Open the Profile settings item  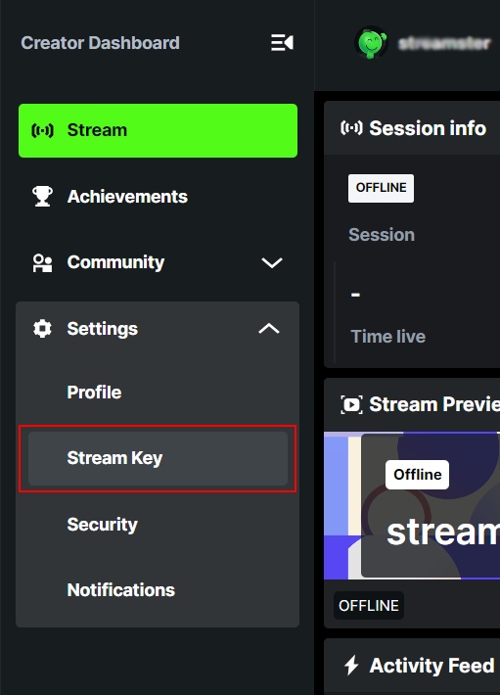pyautogui.click(x=94, y=393)
